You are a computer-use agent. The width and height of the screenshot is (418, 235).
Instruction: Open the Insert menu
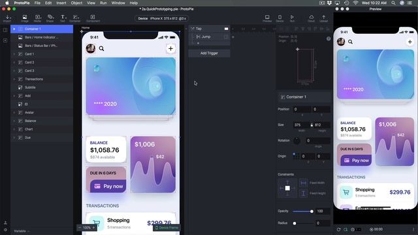coord(61,3)
